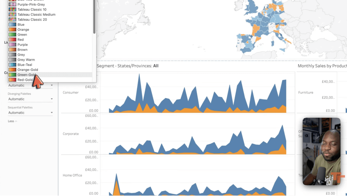The width and height of the screenshot is (347, 196).
Task: Click the Consumer segment row label
Action: (x=70, y=92)
